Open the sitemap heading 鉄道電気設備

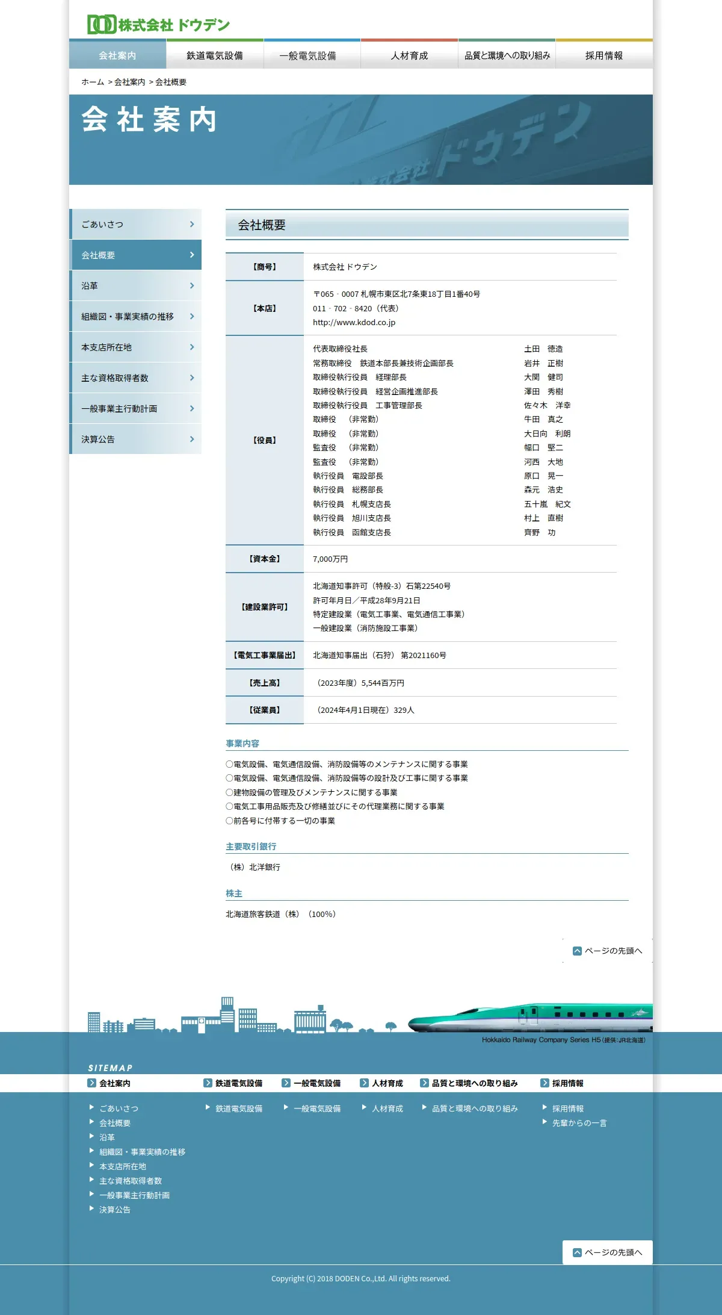tap(239, 1083)
